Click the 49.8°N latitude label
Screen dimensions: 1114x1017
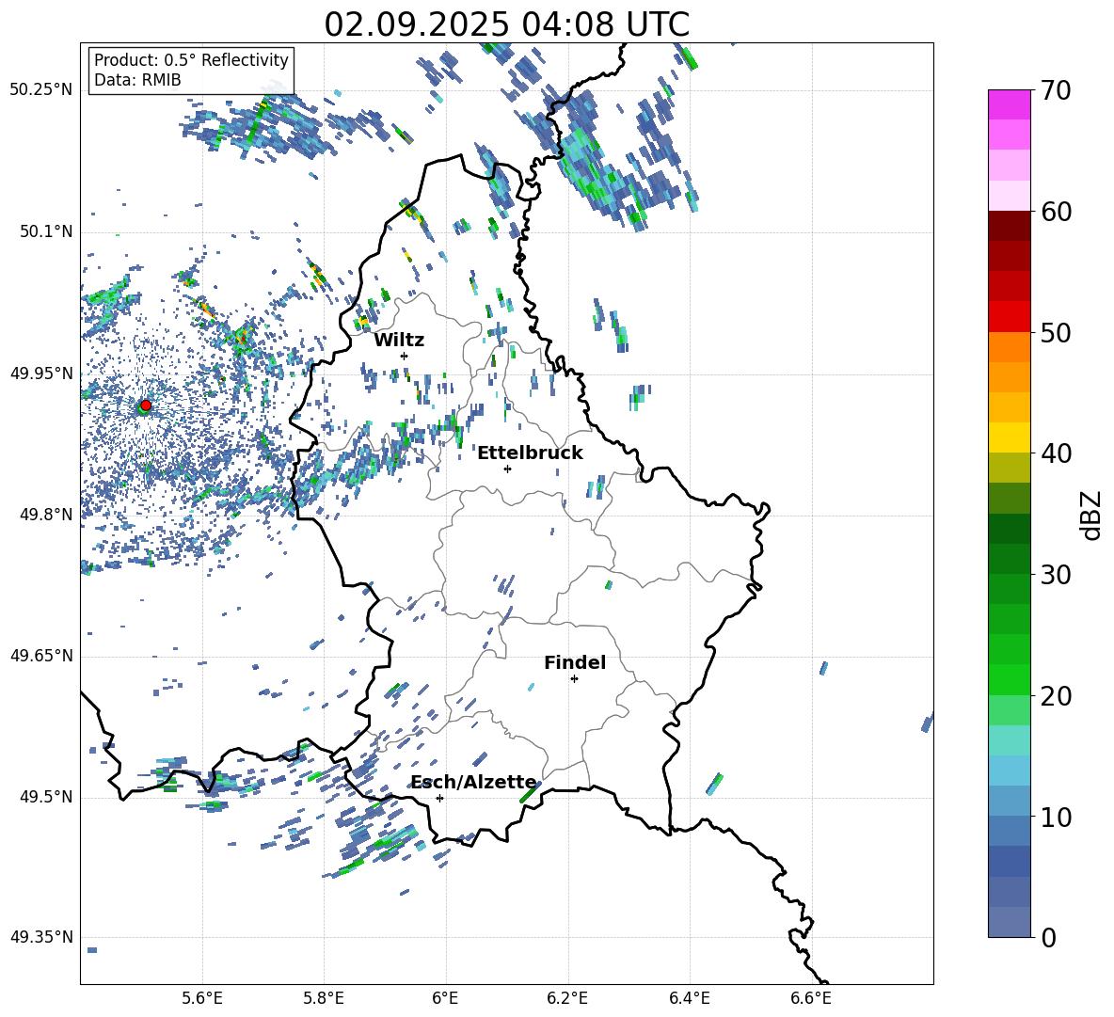(45, 515)
